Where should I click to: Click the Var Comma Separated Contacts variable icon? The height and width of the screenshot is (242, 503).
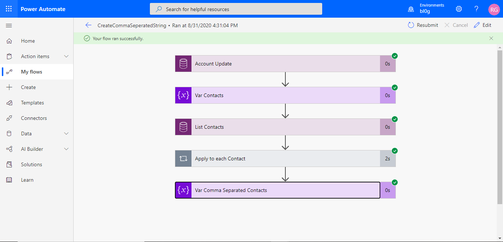pyautogui.click(x=183, y=190)
